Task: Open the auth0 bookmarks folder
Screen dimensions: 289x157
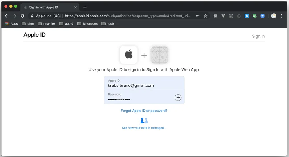Action: (66, 24)
